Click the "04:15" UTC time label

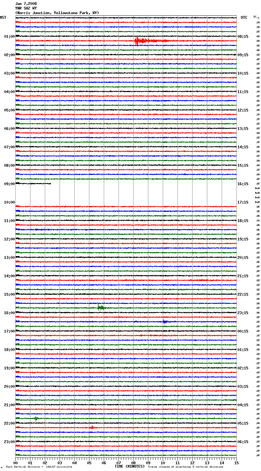243,405
